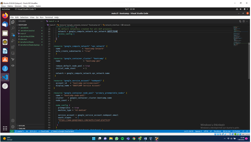251x142 pixels.
Task: Click Select a Google Cloud project
Action: click(x=63, y=131)
